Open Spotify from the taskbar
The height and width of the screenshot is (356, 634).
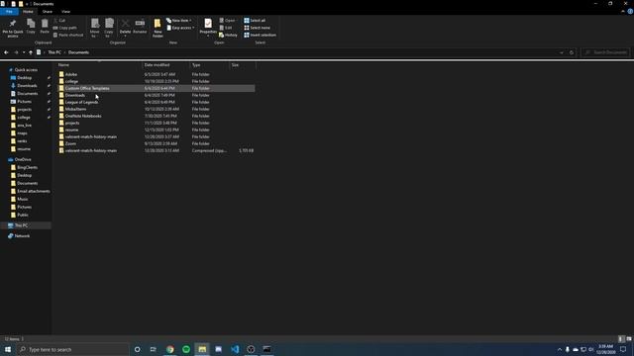[186, 349]
